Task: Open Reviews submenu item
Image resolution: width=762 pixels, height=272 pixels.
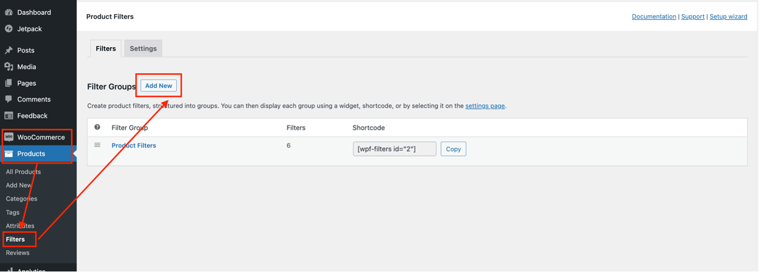Action: coord(18,253)
